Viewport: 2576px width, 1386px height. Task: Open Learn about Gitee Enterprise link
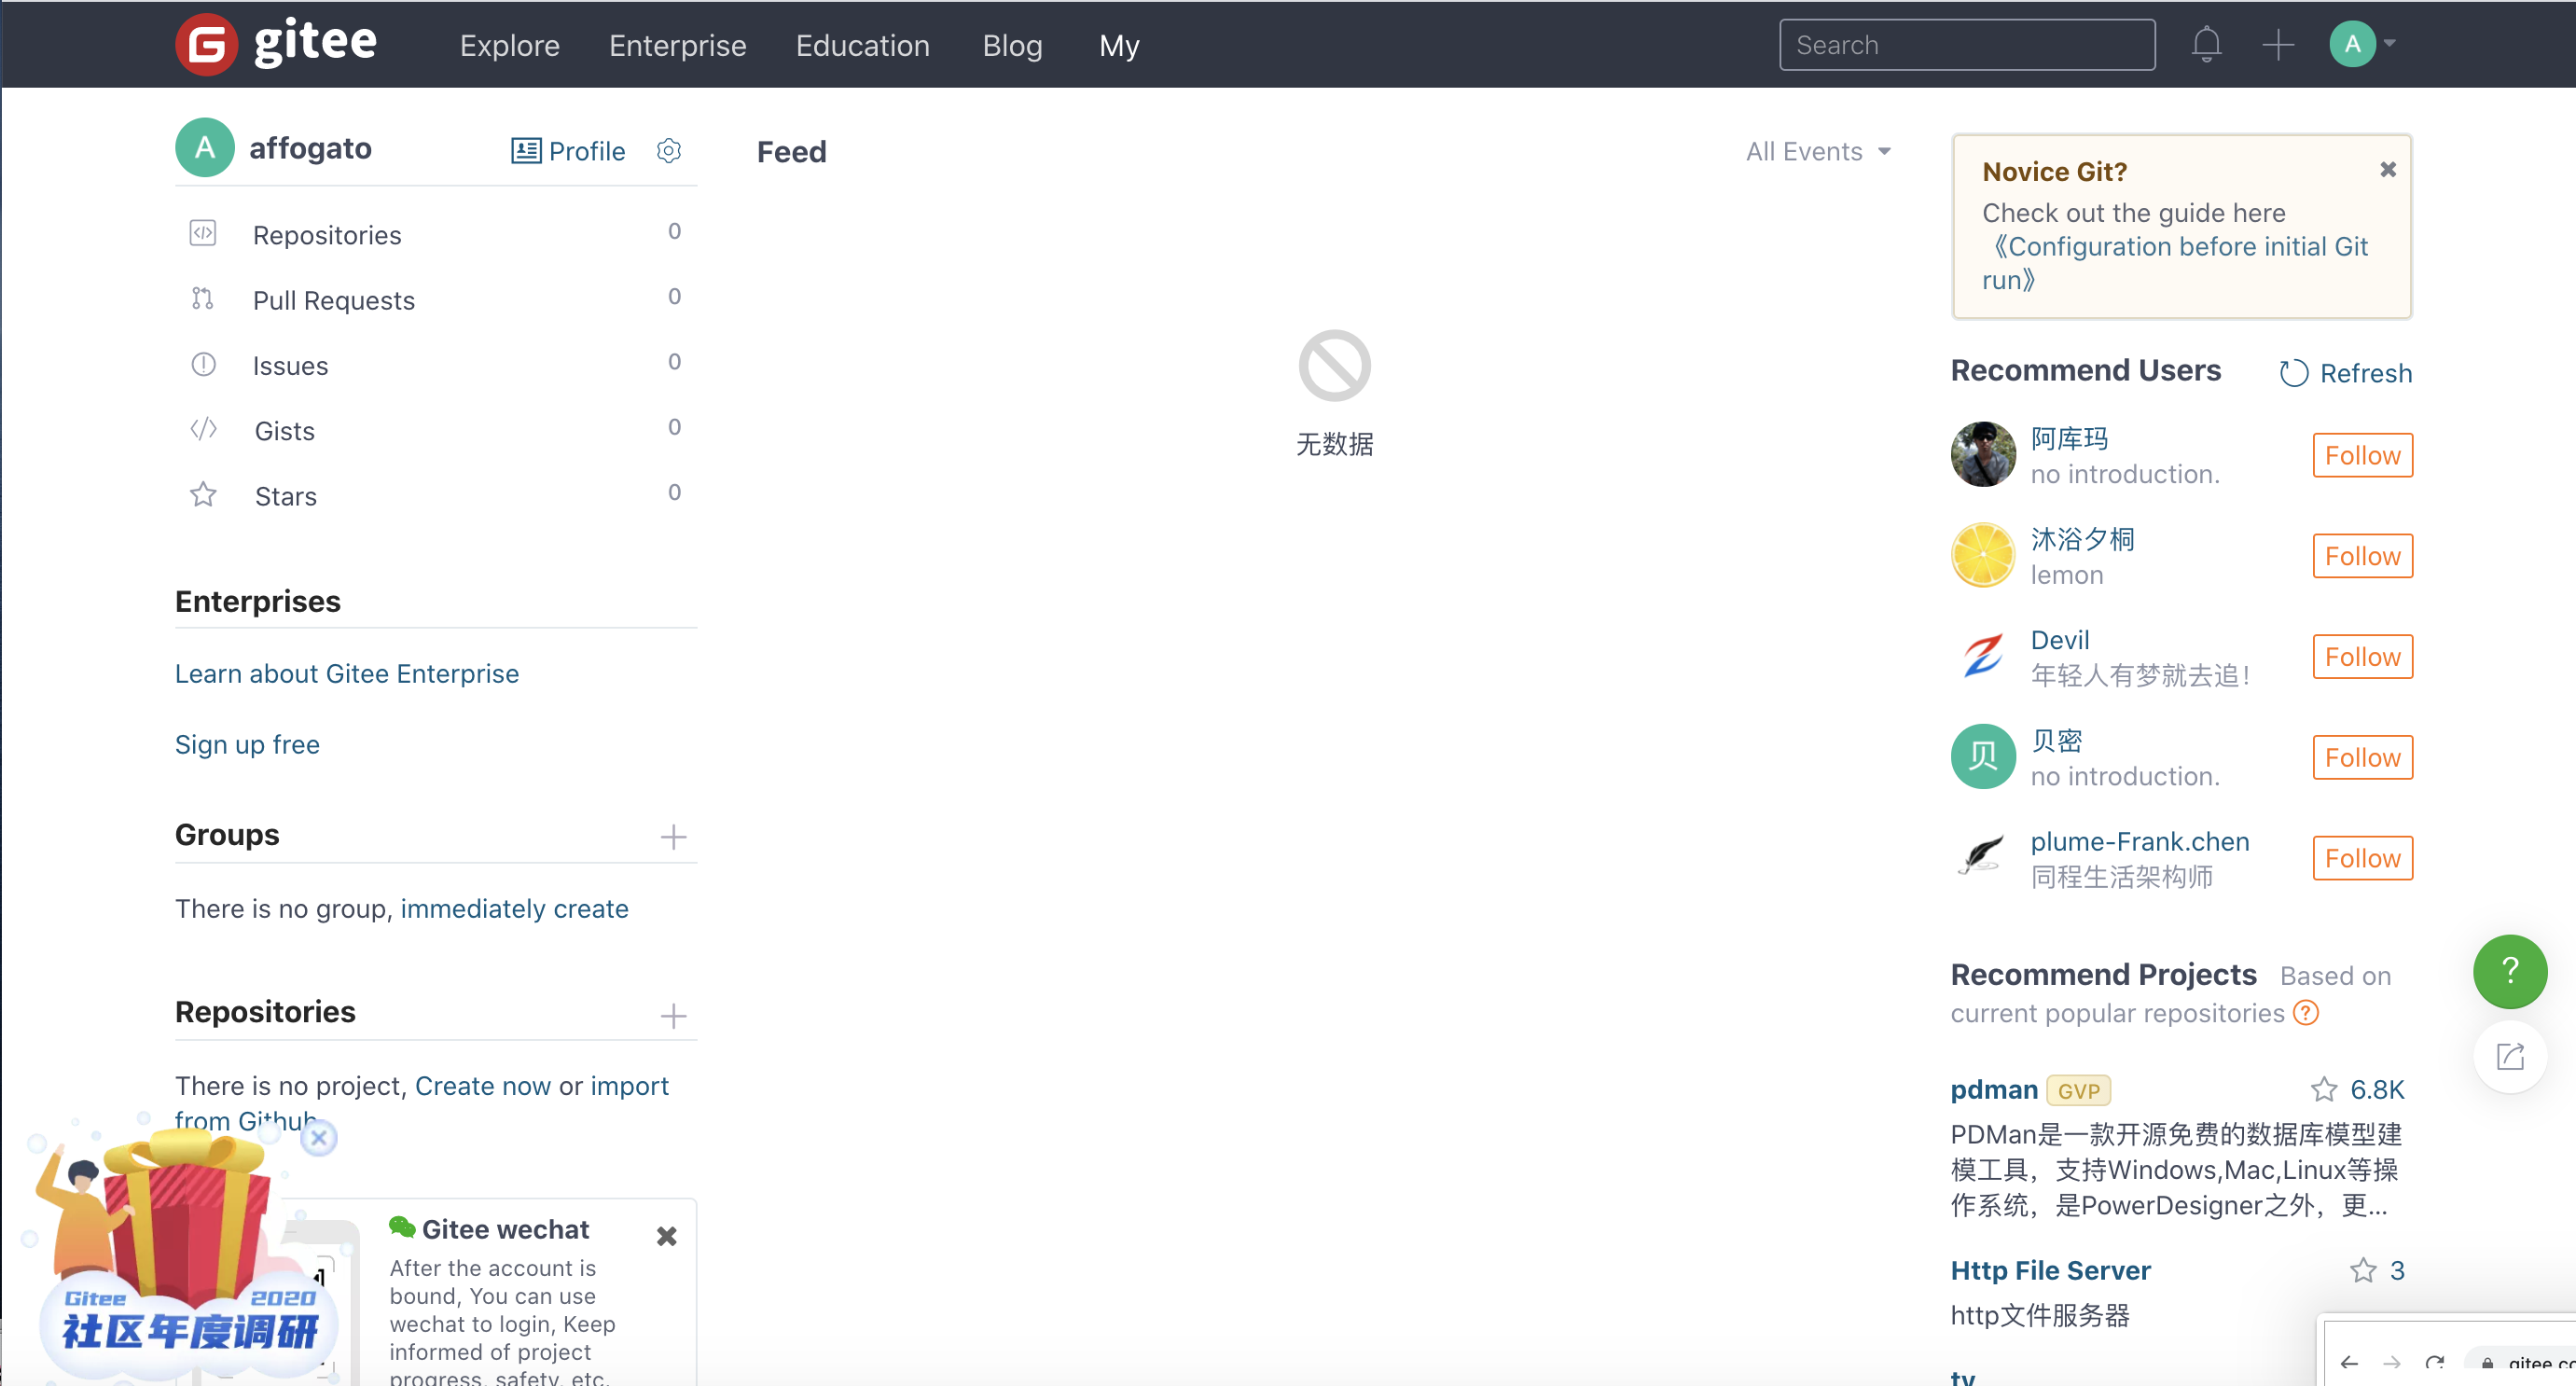(346, 673)
